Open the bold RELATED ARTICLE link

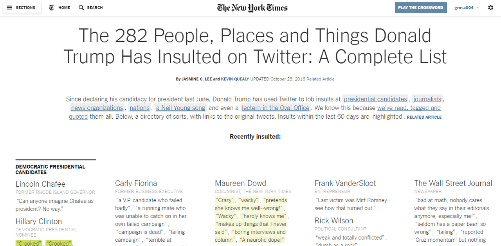coord(424,117)
